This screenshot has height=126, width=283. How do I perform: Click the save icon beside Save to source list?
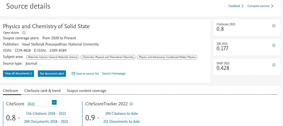pos(73,73)
